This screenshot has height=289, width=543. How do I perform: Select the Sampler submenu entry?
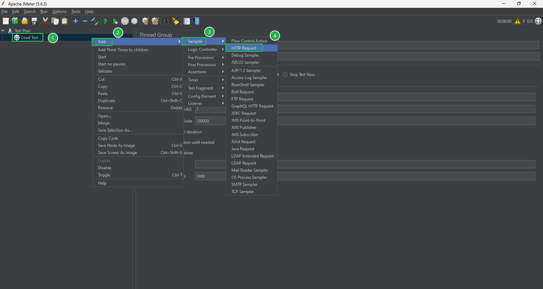[204, 41]
